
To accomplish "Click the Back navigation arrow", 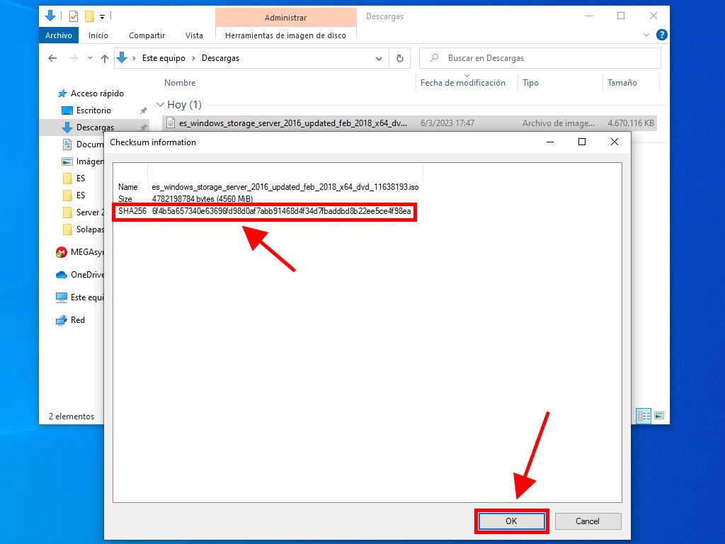I will click(52, 58).
